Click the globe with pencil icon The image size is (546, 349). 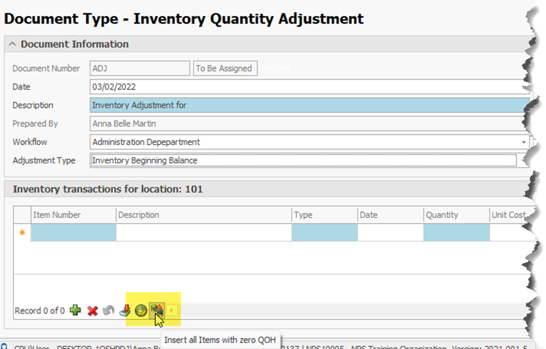pyautogui.click(x=141, y=311)
